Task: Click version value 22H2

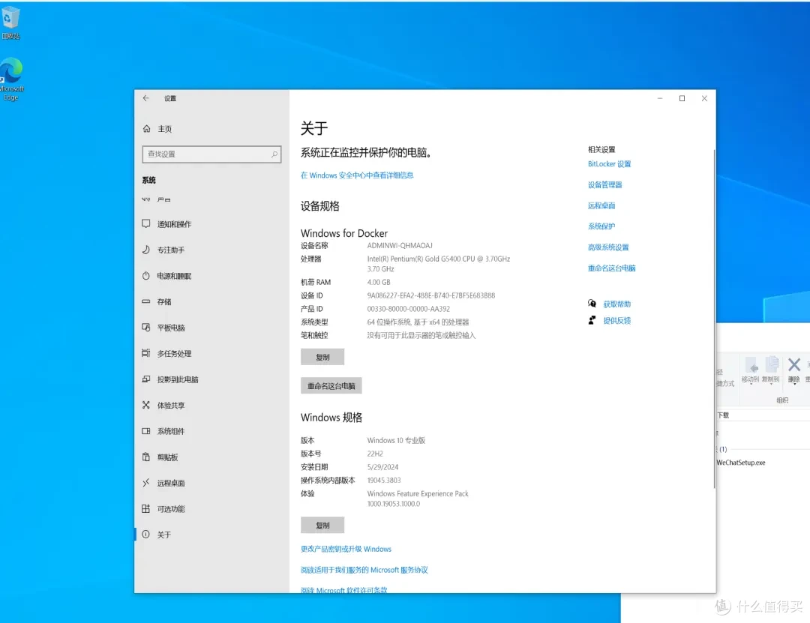Action: (x=375, y=454)
